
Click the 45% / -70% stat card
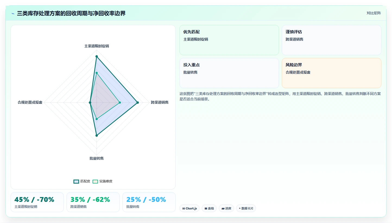[x=37, y=202]
